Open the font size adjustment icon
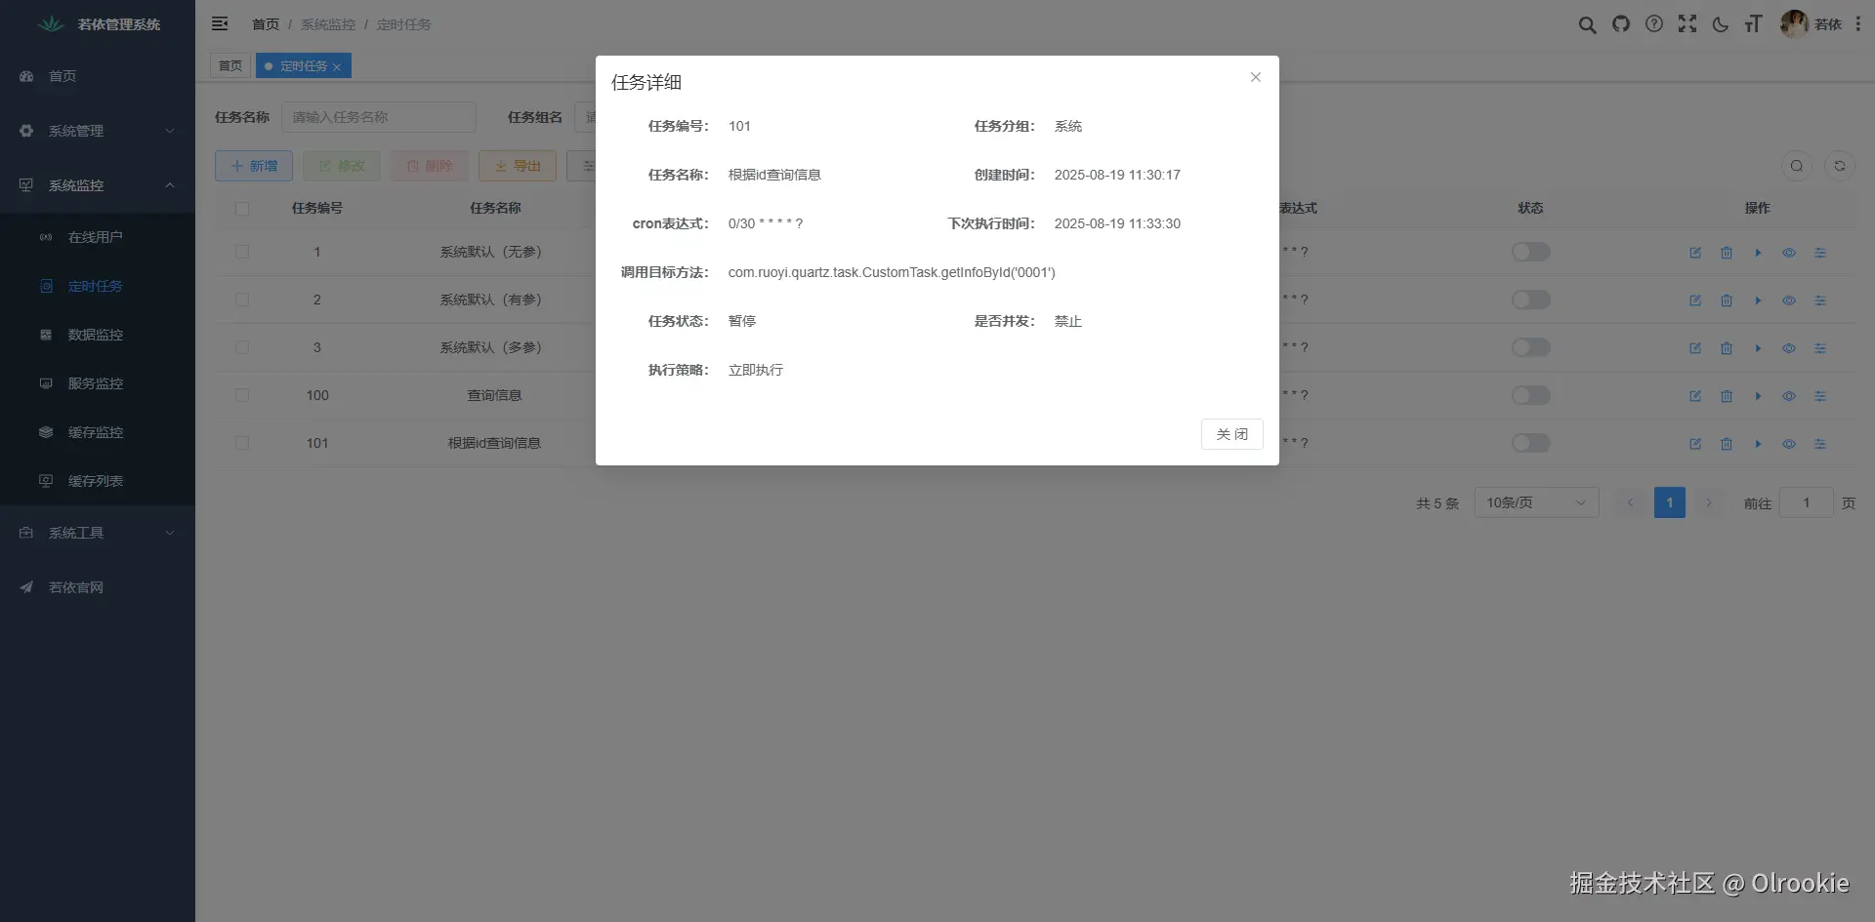The width and height of the screenshot is (1875, 922). (x=1754, y=24)
